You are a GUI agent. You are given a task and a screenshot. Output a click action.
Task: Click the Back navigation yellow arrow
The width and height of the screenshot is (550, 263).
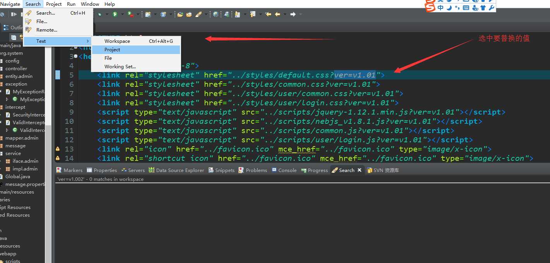278,14
